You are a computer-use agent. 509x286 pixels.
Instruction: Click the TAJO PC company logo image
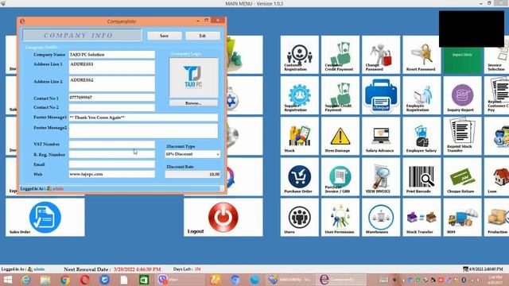[193, 78]
